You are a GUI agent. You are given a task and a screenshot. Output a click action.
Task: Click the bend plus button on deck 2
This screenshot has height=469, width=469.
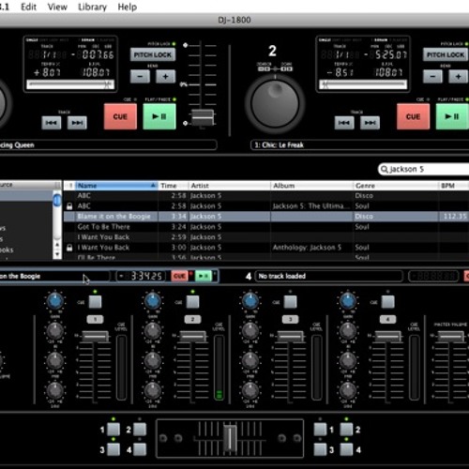pos(459,76)
